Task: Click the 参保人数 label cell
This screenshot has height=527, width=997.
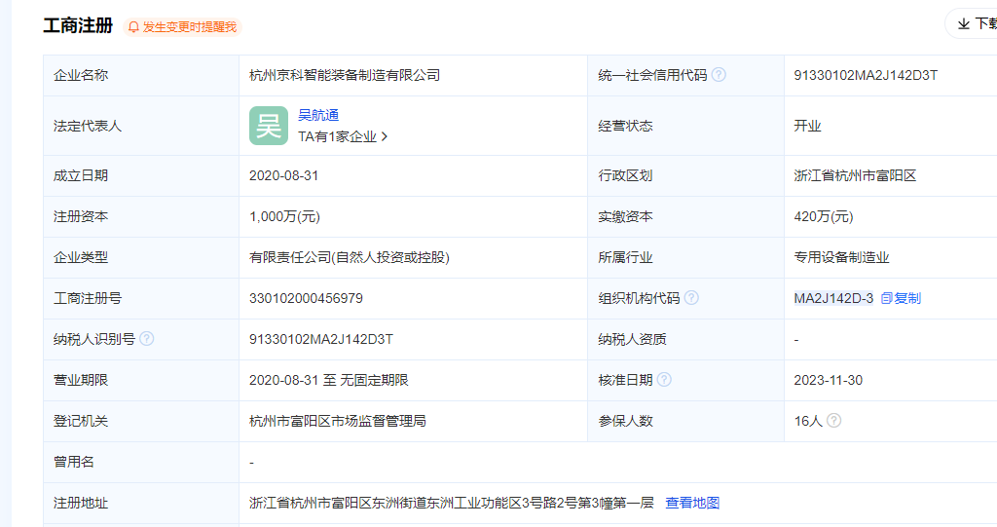Action: click(686, 421)
